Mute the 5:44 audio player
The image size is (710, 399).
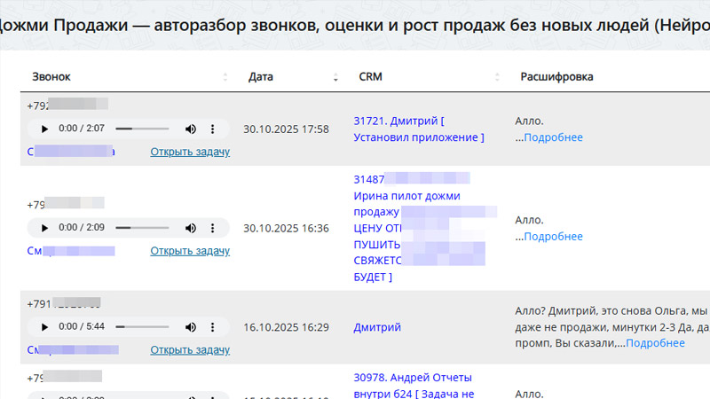pos(191,327)
